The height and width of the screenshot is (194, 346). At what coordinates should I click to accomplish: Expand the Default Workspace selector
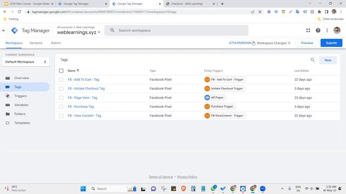[25, 62]
